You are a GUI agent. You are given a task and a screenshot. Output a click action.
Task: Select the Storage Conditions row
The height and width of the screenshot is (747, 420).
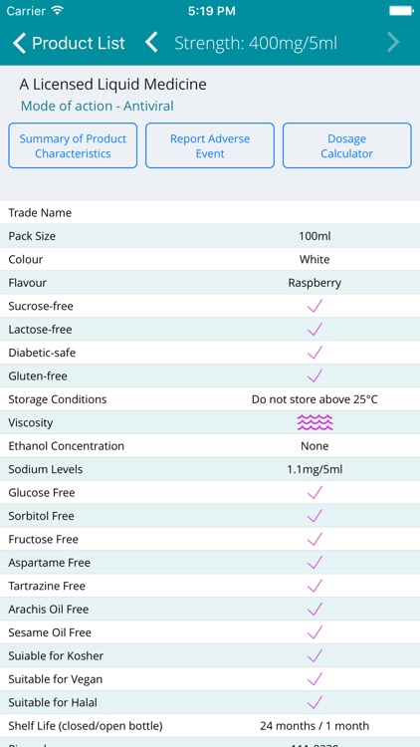210,399
